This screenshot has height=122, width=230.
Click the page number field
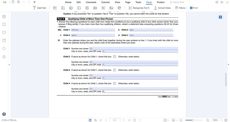115,120
